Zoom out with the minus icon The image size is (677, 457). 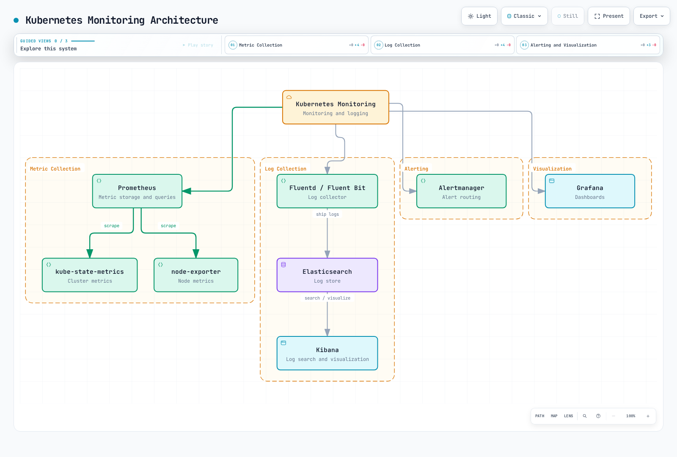614,416
